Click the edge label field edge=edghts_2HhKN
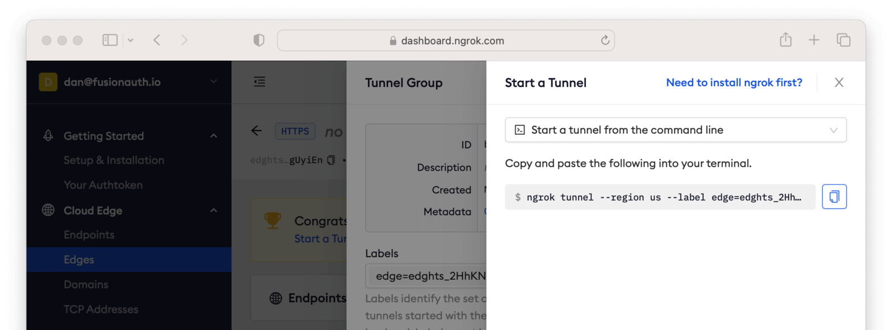Screen dimensions: 892x330 tap(426, 276)
